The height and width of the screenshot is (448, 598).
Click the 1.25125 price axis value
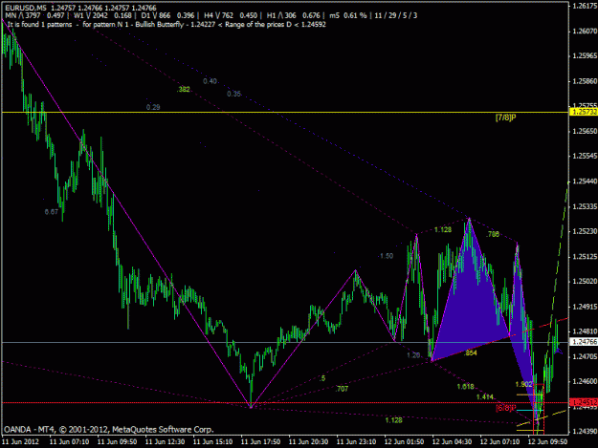coord(585,257)
